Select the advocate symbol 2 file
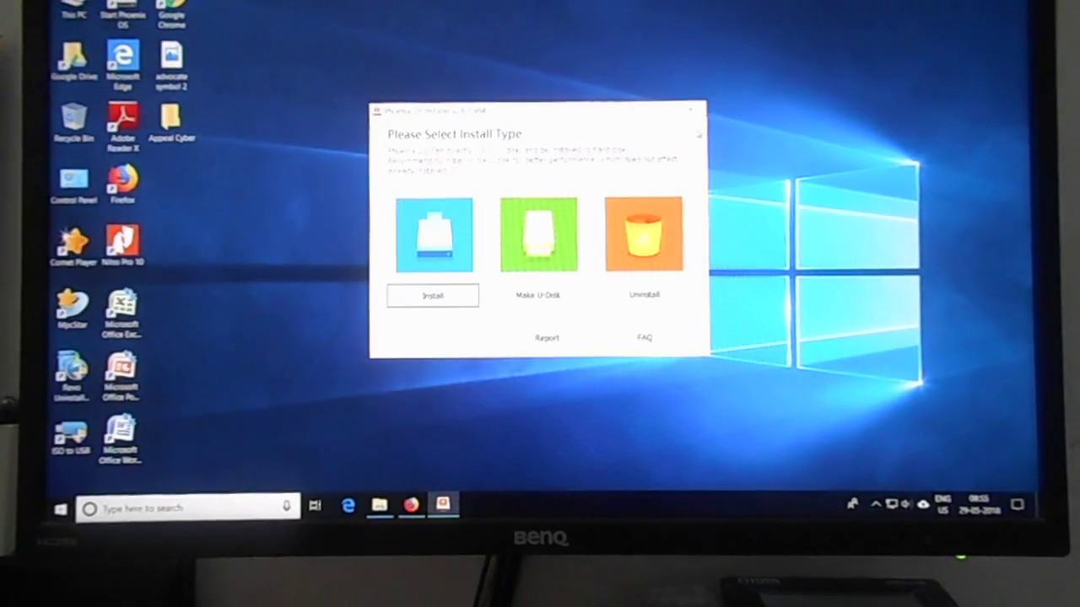 coord(171,66)
